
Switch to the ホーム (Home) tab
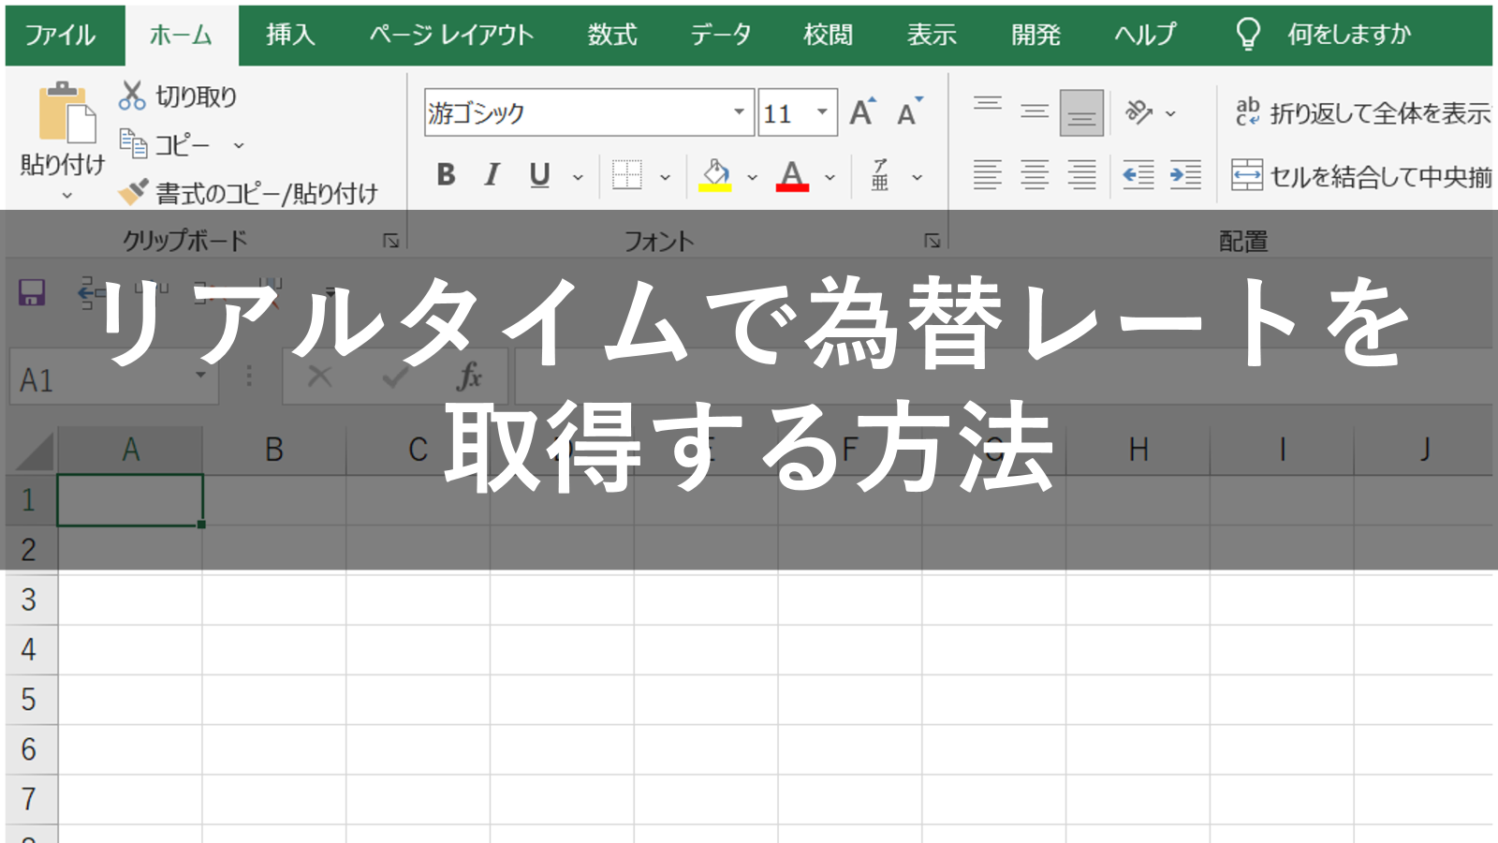[182, 36]
